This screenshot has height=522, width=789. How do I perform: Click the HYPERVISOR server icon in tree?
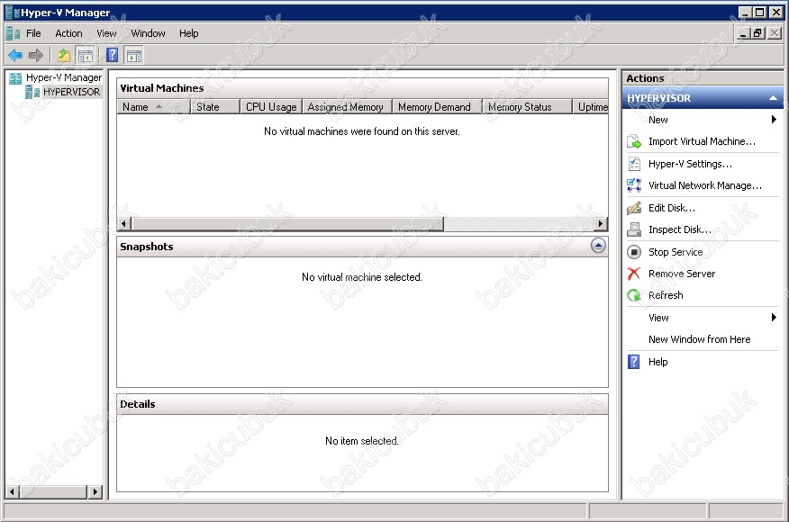tap(32, 92)
